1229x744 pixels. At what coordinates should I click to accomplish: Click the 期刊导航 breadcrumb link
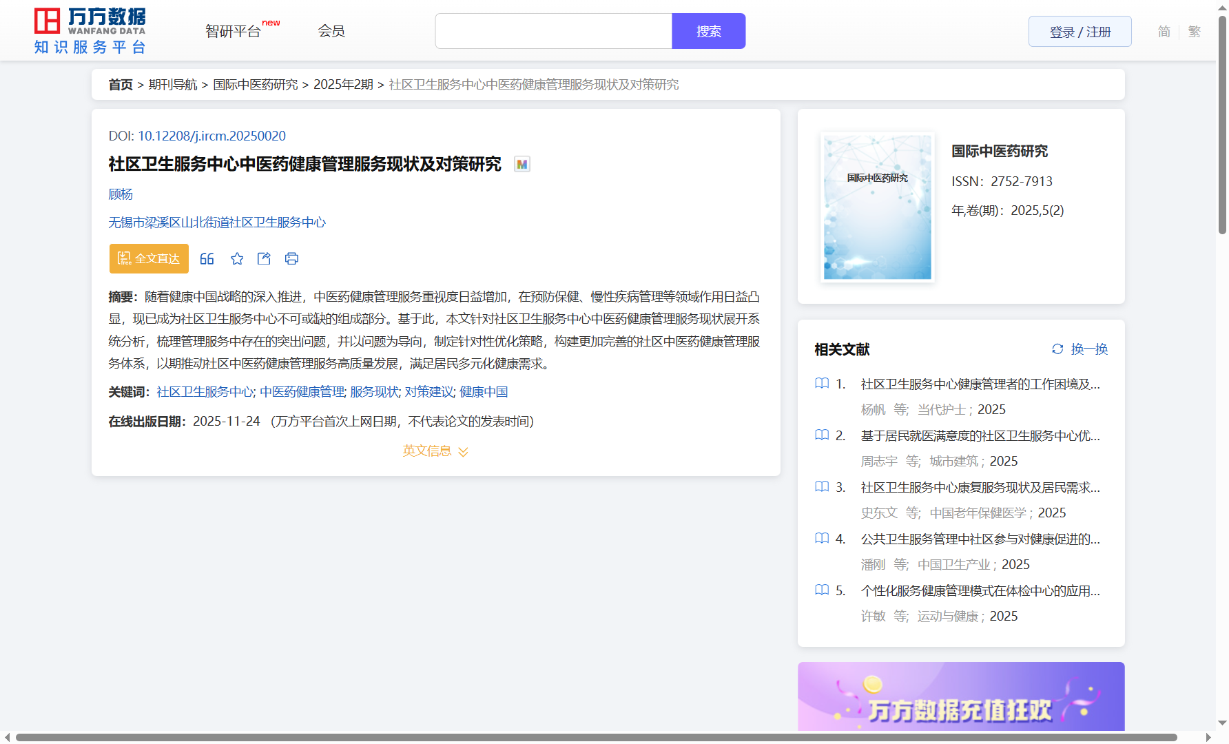[173, 85]
